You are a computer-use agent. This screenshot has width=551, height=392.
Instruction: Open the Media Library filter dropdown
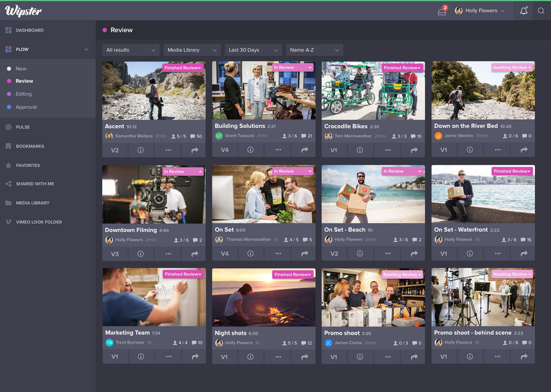point(192,50)
